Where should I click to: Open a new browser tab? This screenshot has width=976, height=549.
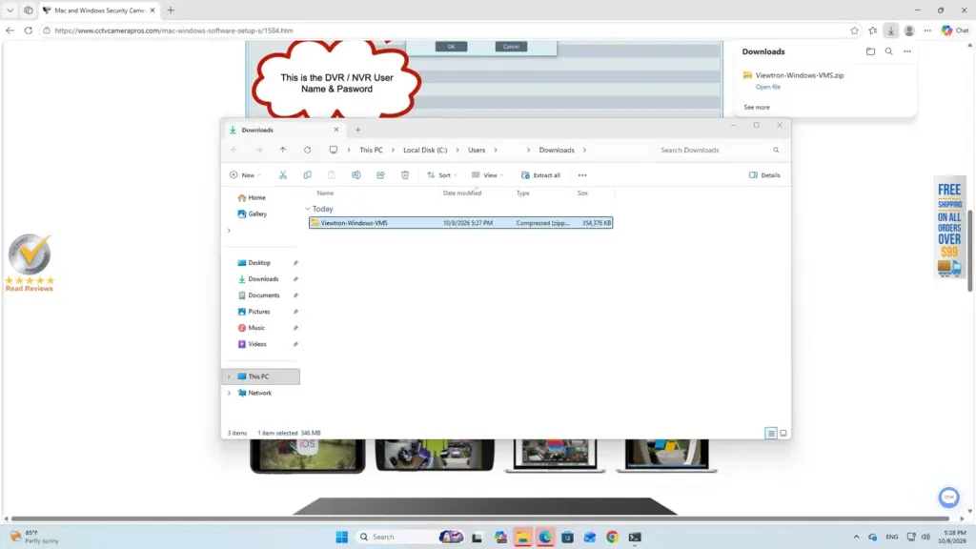click(171, 10)
